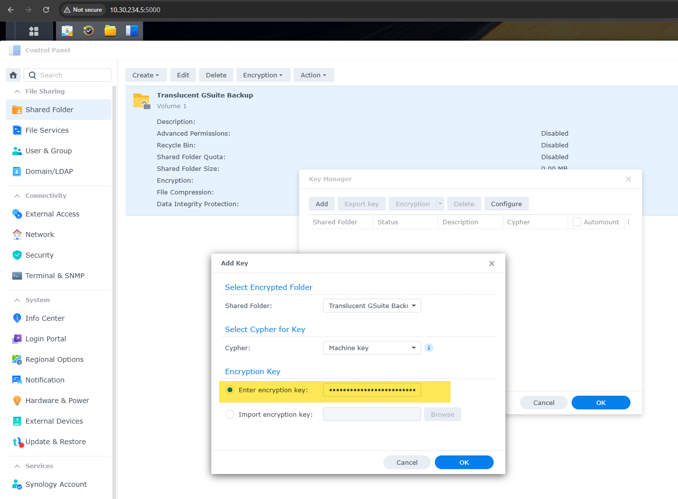Open the Shared Folder dropdown in Add Key
The image size is (678, 499).
(x=372, y=306)
